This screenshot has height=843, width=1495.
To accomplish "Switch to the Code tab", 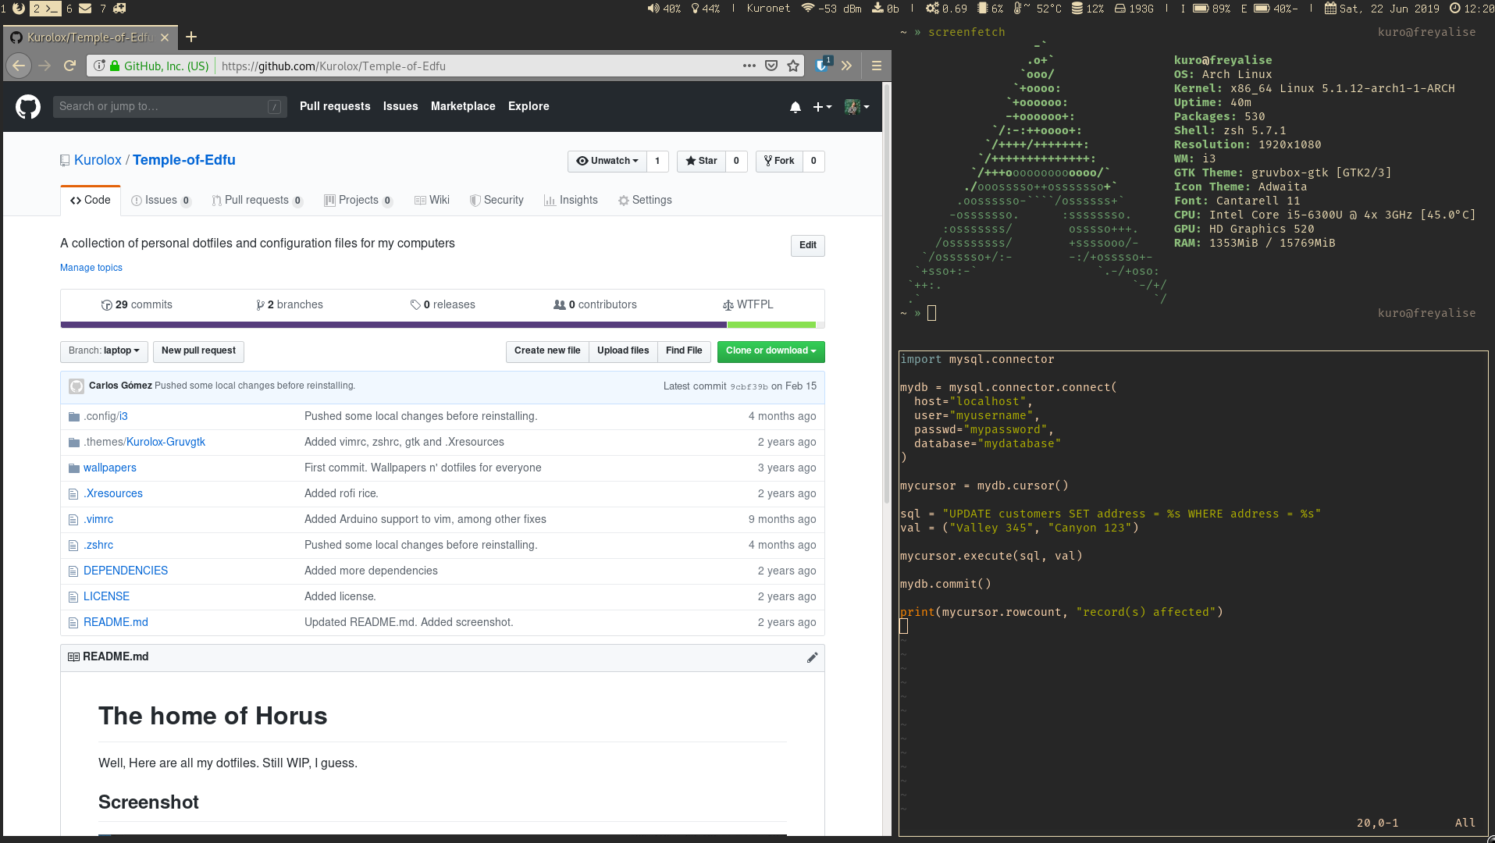I will 91,201.
